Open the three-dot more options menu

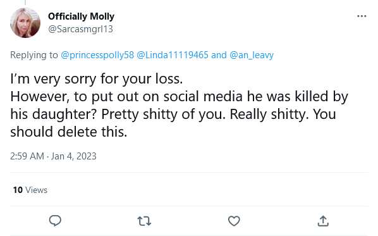[362, 16]
